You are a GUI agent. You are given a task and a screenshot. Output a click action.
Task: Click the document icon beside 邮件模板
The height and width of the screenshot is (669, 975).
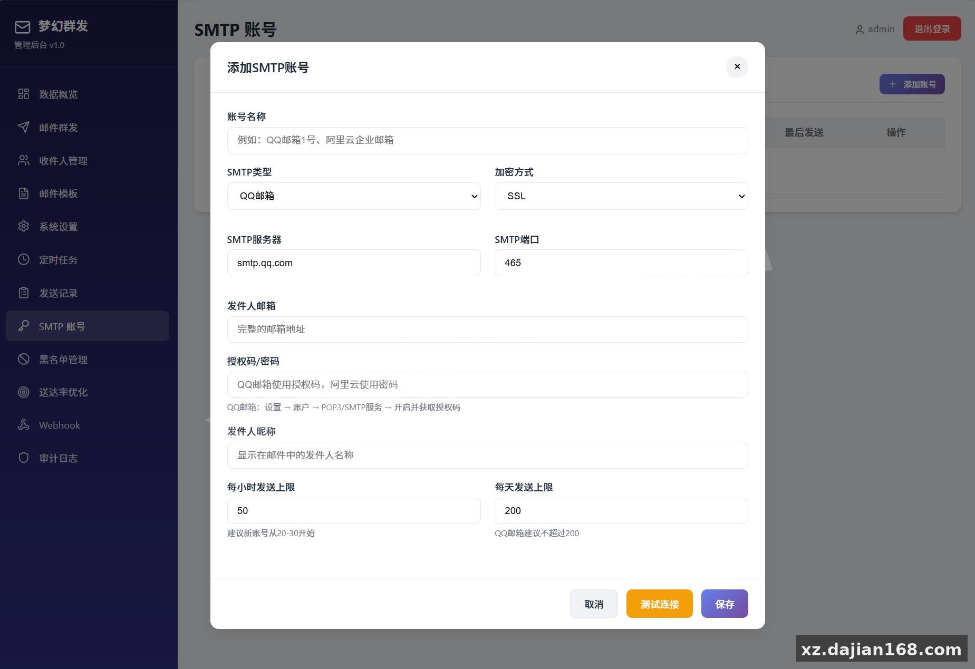[x=24, y=193]
